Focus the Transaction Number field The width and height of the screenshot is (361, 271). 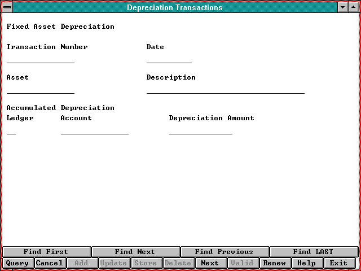point(41,58)
